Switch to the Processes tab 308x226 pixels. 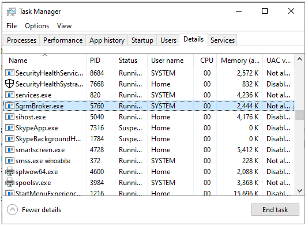tap(21, 40)
